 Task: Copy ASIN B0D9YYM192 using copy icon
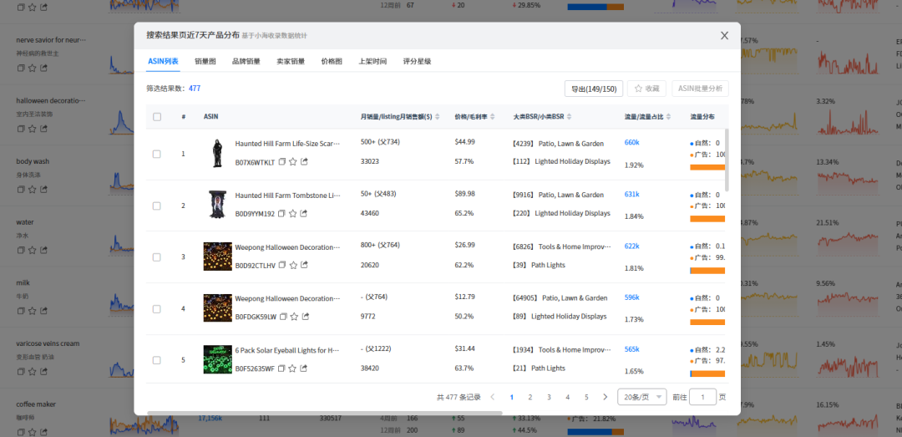(x=282, y=214)
